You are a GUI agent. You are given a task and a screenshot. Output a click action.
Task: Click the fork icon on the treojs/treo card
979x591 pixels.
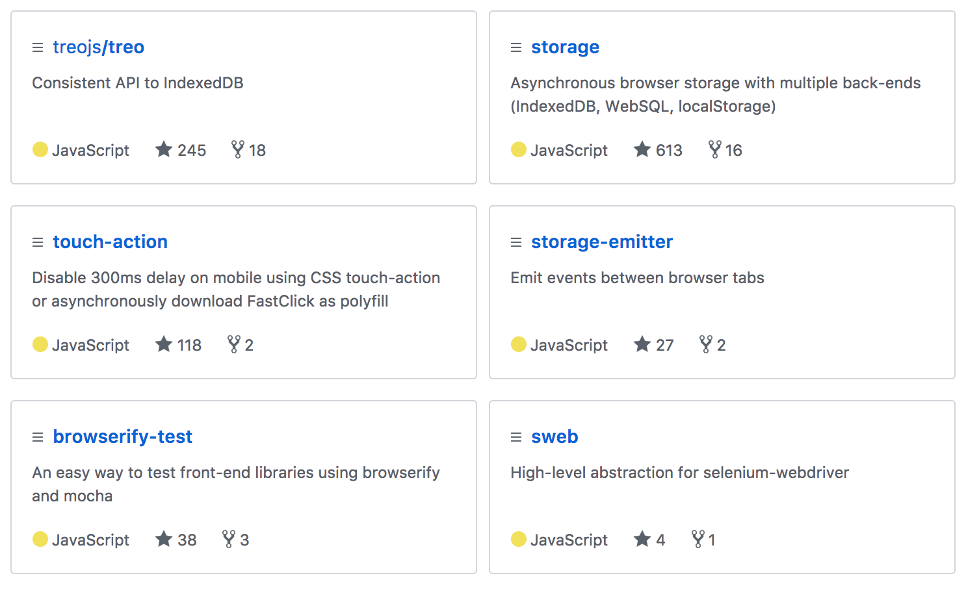[x=238, y=149]
